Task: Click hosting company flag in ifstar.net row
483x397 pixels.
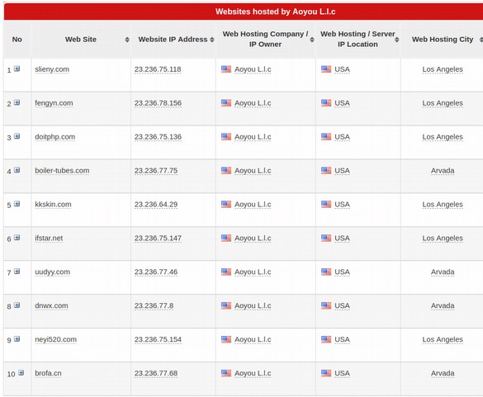Action: 226,238
